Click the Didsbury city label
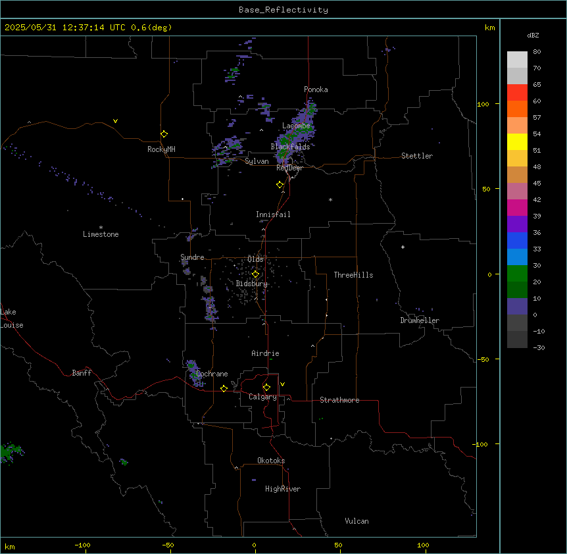Viewport: 567px width, 554px height. pos(252,284)
